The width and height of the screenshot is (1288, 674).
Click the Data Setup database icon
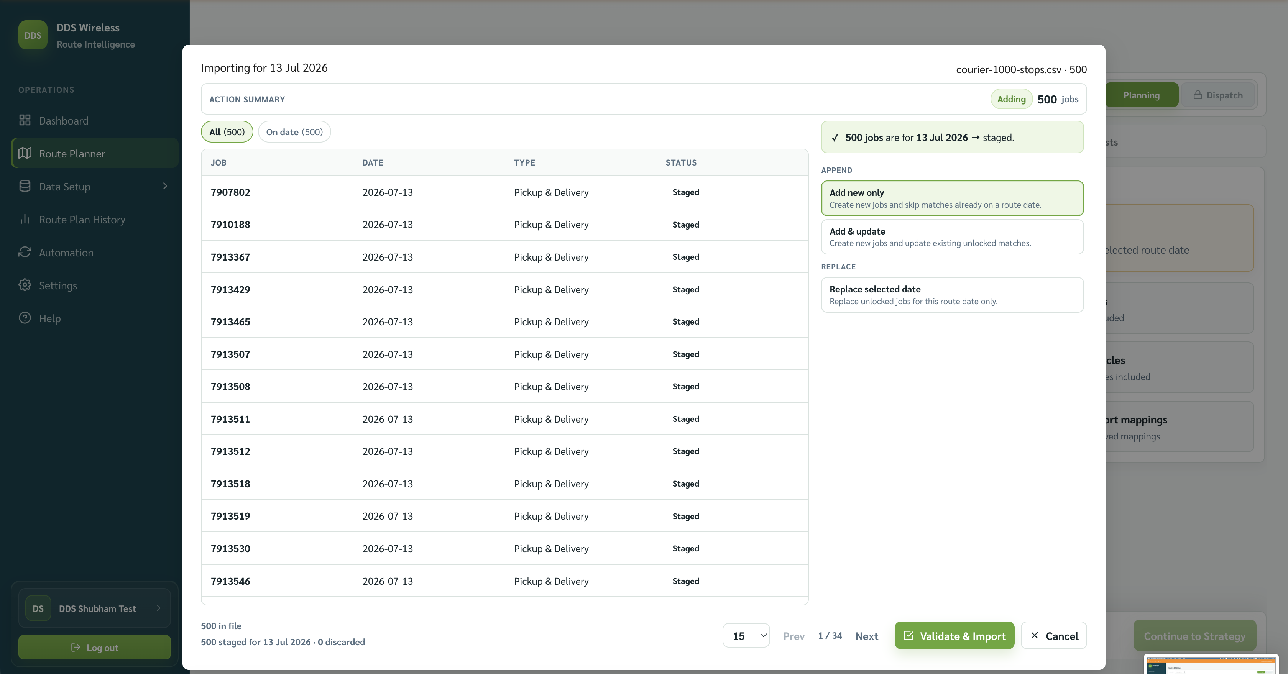coord(25,186)
